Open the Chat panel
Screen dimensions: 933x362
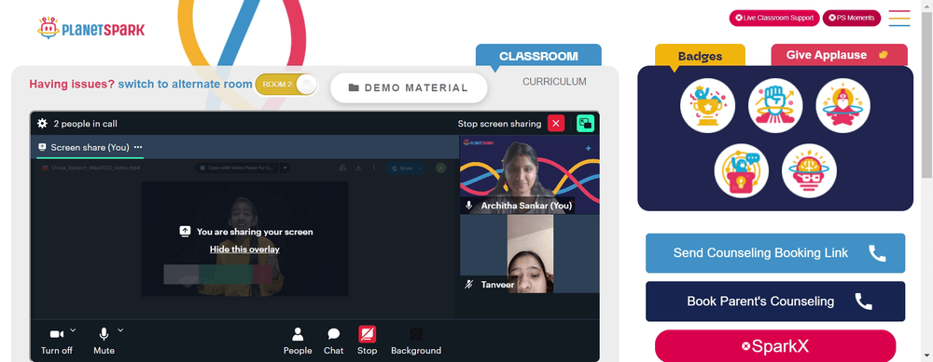[334, 342]
